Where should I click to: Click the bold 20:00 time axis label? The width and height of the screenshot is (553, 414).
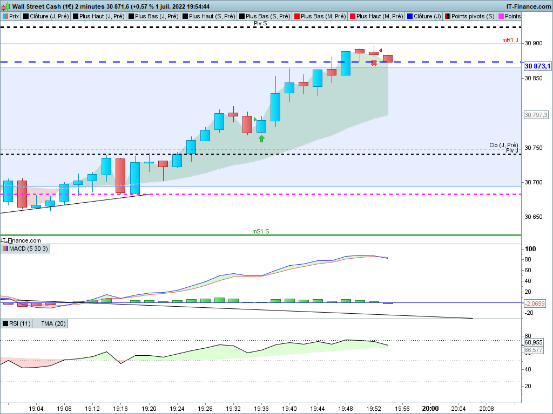[x=430, y=409]
